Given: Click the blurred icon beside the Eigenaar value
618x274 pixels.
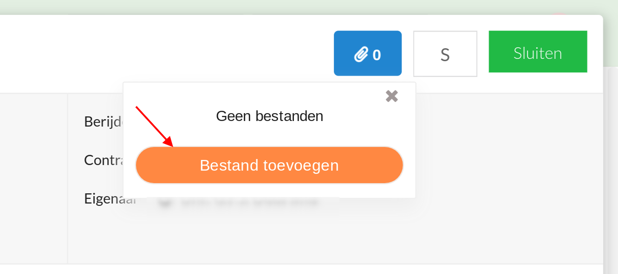Looking at the screenshot, I should tap(163, 203).
